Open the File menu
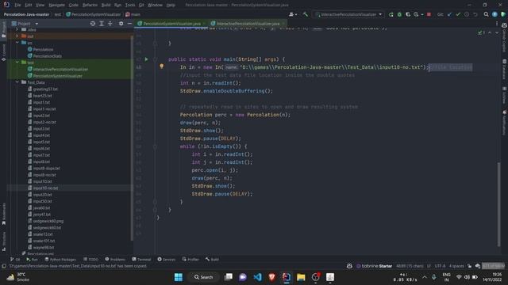This screenshot has width=508, height=285. tap(17, 5)
